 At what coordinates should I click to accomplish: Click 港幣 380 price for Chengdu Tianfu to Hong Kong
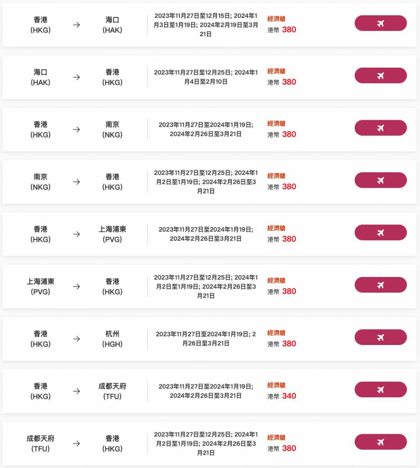[x=282, y=448]
